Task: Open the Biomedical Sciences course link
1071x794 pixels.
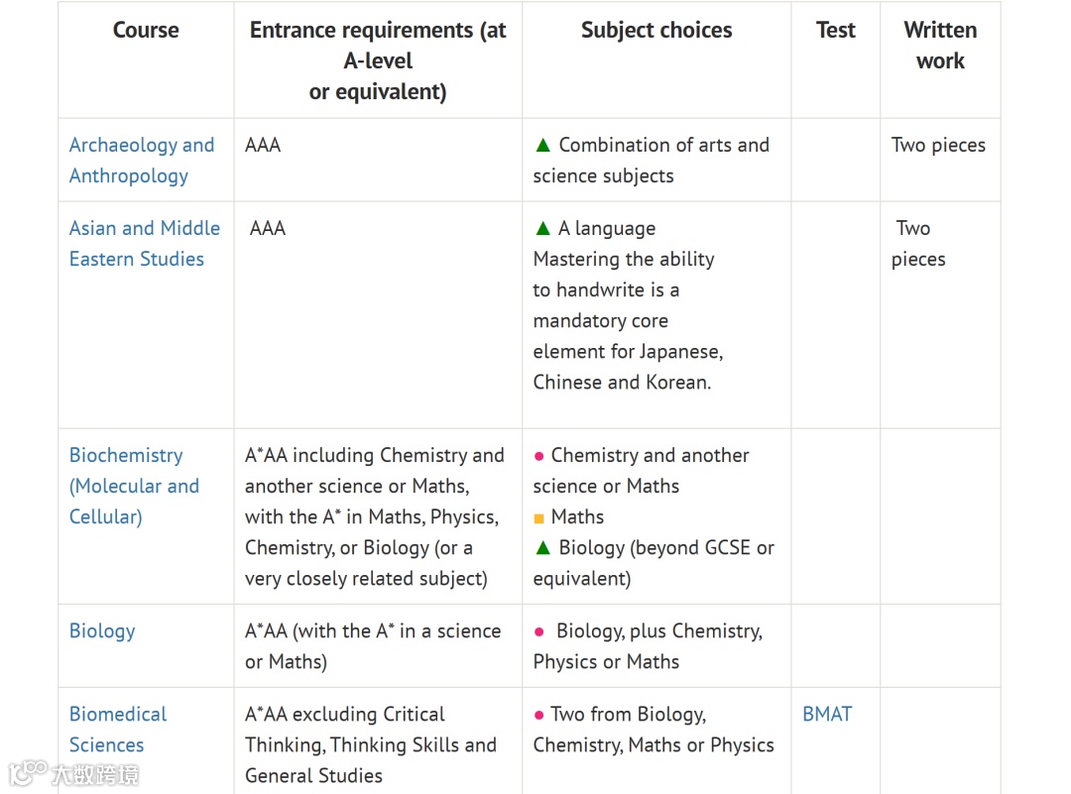Action: (117, 730)
